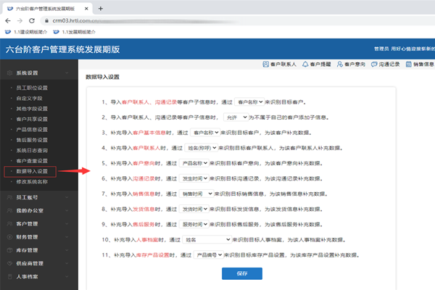
Task: Open 售后服务设置 in sidebar
Action: 32,140
